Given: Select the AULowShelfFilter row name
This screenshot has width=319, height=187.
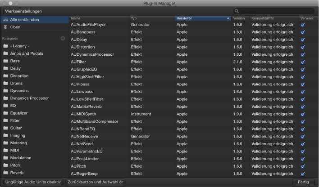Looking at the screenshot, I should [x=87, y=99].
